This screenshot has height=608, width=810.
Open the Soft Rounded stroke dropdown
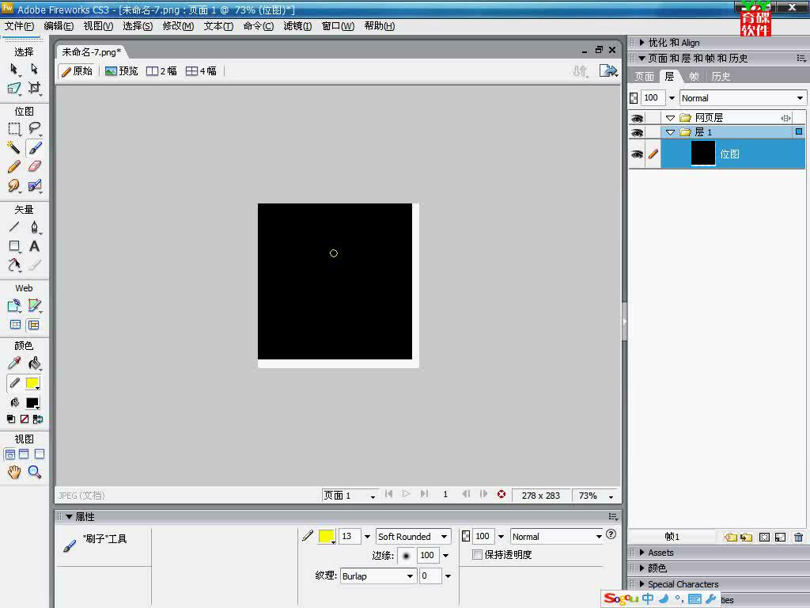(x=413, y=537)
